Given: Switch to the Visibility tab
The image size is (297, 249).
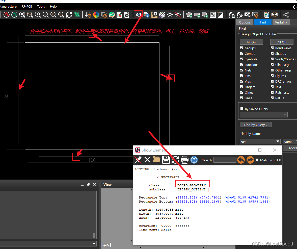Looking at the screenshot, I should pyautogui.click(x=281, y=22).
